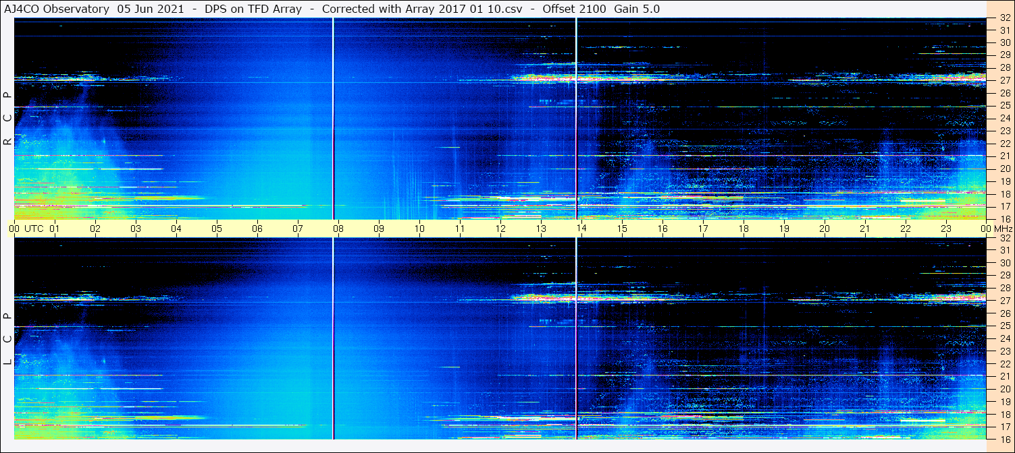Click the 12 hour tick on UTC axis
This screenshot has width=1015, height=453.
tap(500, 229)
